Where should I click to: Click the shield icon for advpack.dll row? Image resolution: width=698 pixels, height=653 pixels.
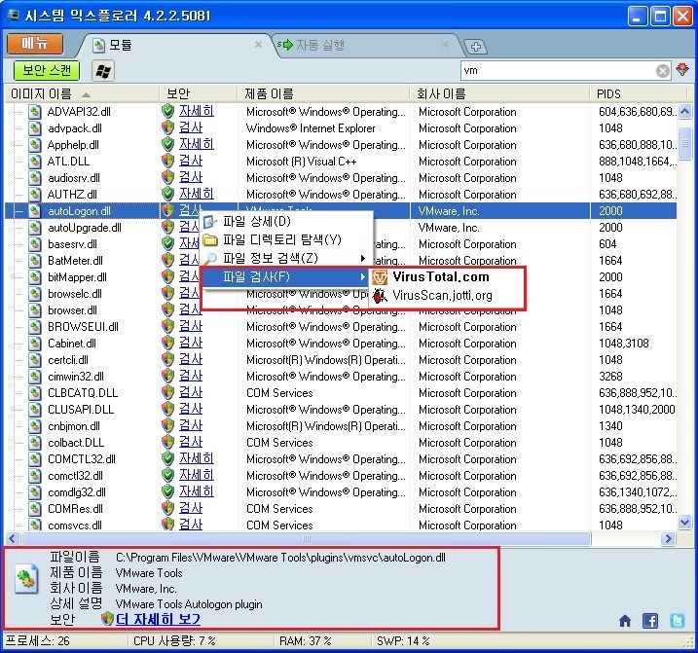(167, 128)
